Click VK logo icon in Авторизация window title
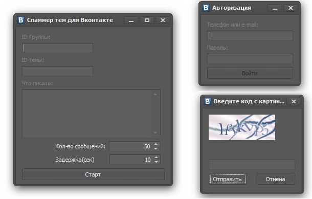 [x=206, y=8]
